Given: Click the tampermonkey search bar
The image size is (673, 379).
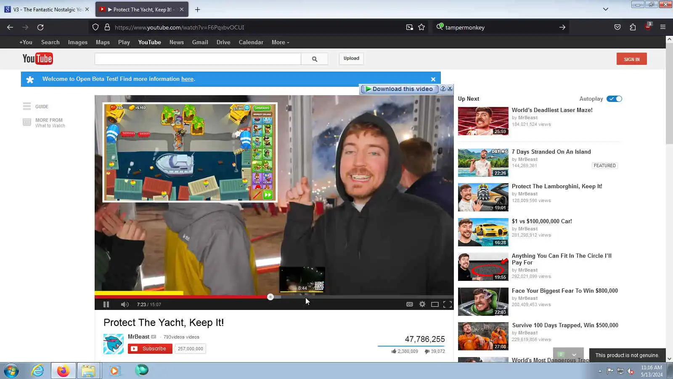Looking at the screenshot, I should click(x=501, y=27).
